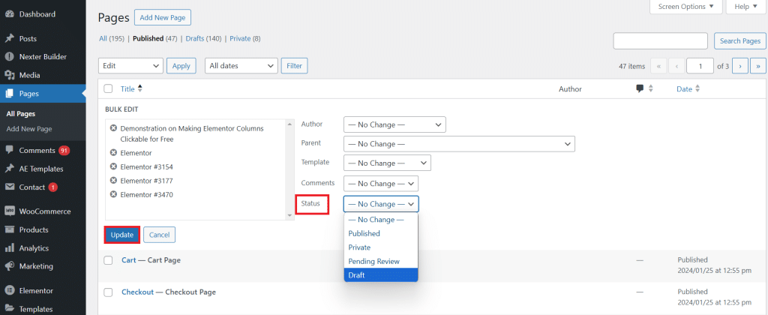Click the Search Pages button

coord(740,40)
